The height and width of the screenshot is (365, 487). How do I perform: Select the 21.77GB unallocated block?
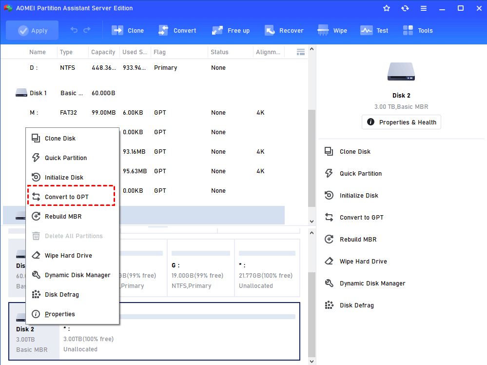[x=267, y=268]
